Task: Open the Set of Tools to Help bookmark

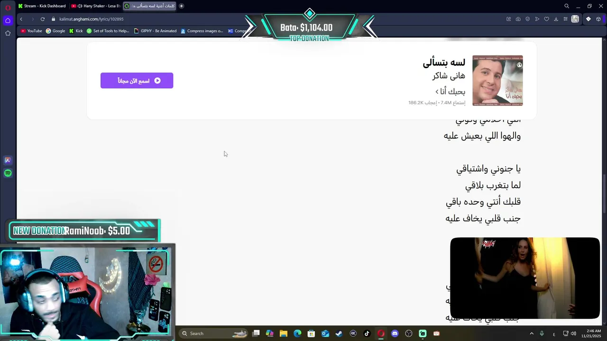Action: tap(108, 31)
